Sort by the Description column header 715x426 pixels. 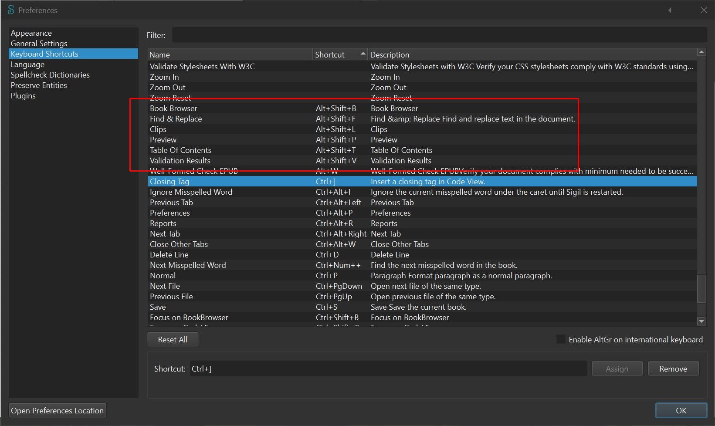click(532, 55)
